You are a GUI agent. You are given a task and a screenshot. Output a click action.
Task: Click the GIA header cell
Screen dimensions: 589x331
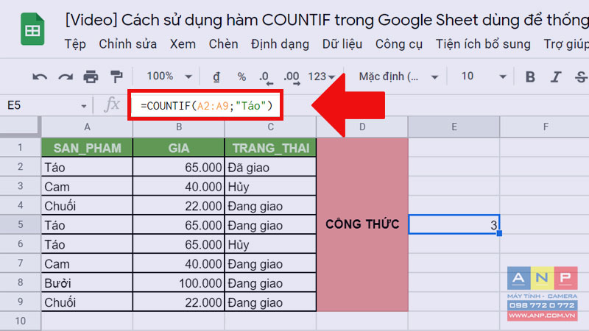(179, 148)
